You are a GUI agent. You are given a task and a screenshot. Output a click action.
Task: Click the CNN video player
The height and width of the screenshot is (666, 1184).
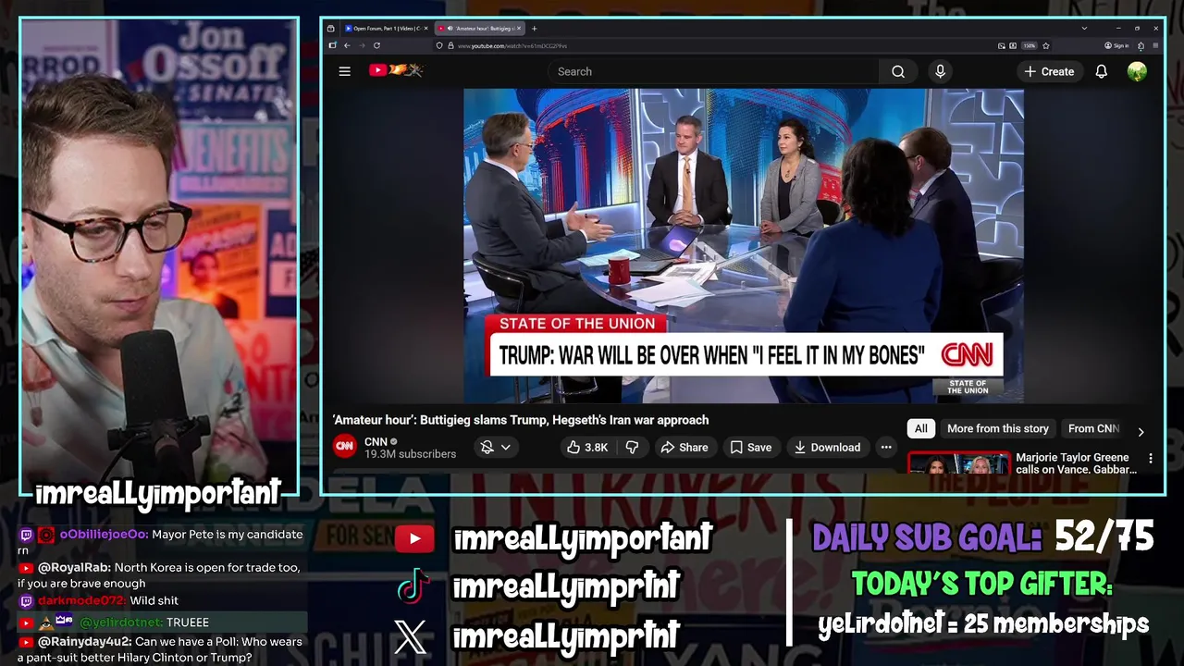tap(743, 245)
